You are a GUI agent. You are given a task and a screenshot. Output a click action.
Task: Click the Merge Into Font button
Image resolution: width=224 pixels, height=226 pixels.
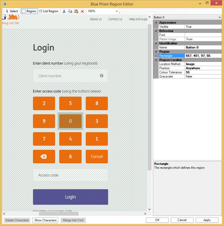[73, 220]
